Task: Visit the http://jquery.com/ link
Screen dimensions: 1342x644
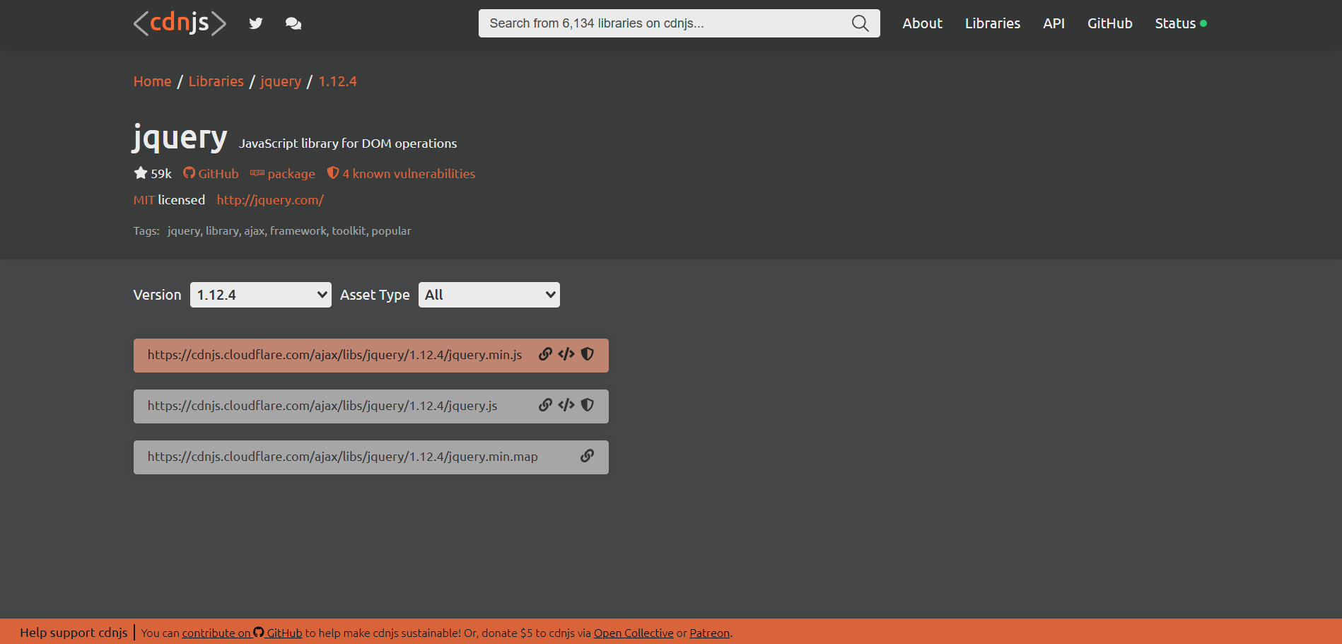Action: click(270, 200)
